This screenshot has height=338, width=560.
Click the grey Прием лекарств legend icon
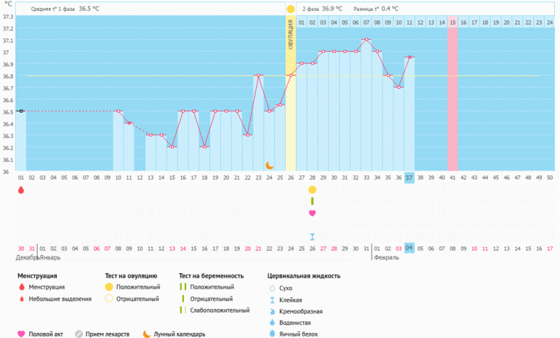pyautogui.click(x=79, y=334)
